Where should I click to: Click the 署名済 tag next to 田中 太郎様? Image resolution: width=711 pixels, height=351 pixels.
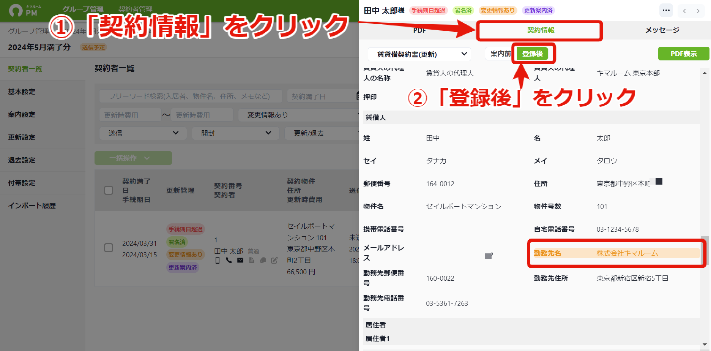click(x=463, y=10)
